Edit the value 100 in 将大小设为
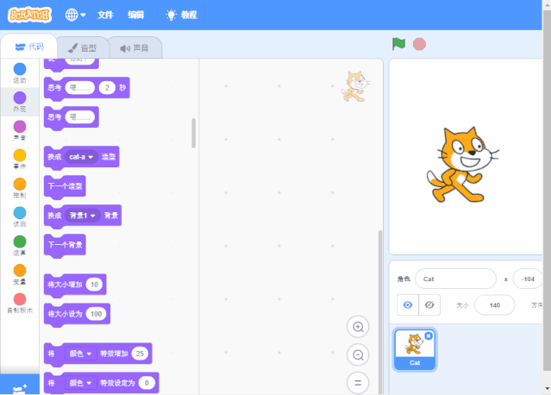The width and height of the screenshot is (551, 395). [96, 314]
